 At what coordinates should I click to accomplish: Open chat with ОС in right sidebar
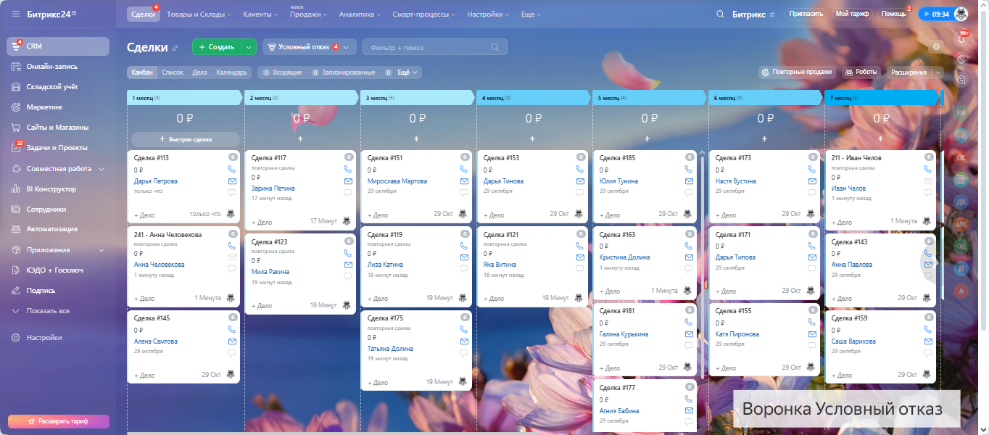tap(962, 157)
